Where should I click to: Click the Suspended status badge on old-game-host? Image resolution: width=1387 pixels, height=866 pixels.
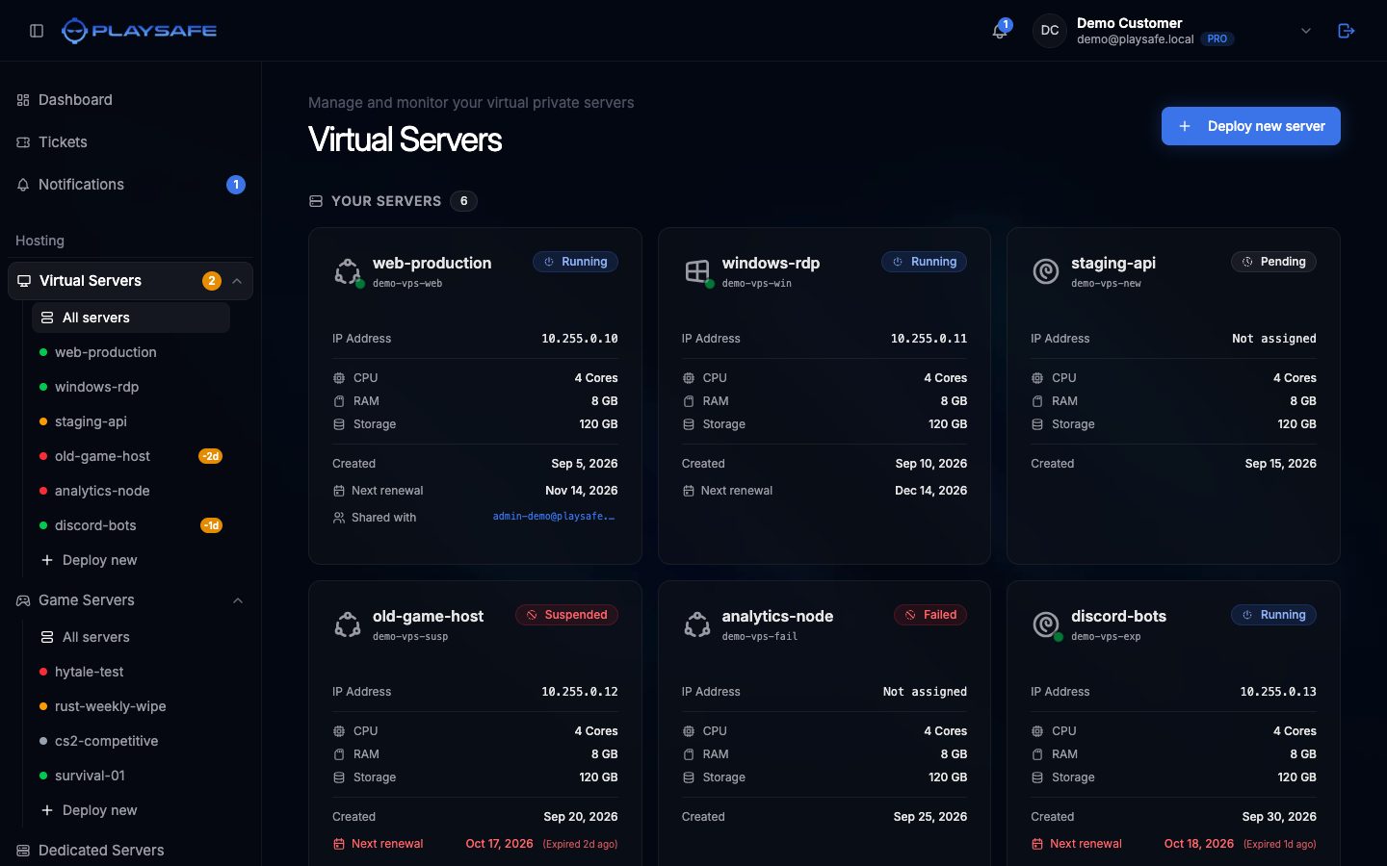[x=566, y=615]
